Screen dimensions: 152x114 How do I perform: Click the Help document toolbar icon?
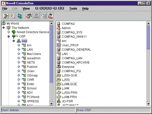point(12,16)
